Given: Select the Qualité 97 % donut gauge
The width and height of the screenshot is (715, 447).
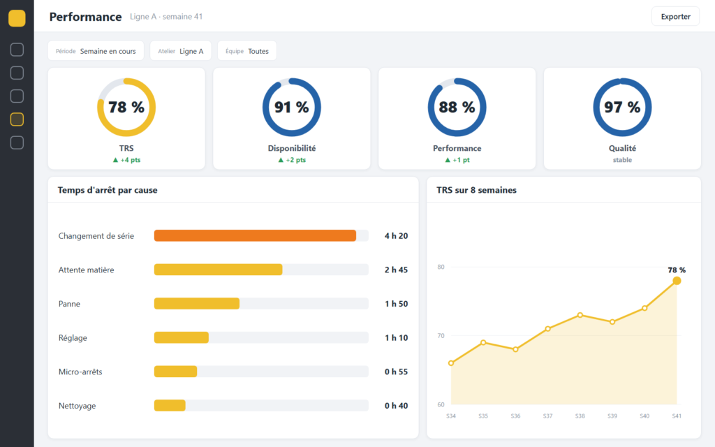Looking at the screenshot, I should [622, 107].
